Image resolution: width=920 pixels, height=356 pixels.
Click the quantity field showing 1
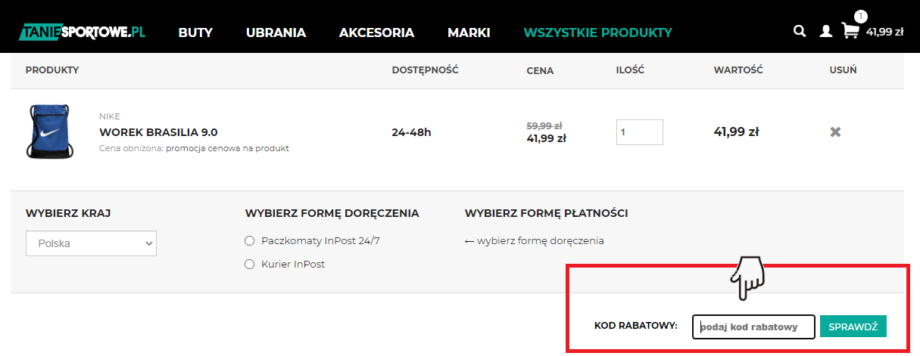coord(640,132)
